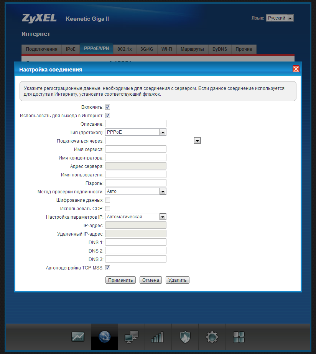This screenshot has width=316, height=354.
Task: Select the PPPoE/VPN tab
Action: tap(96, 48)
